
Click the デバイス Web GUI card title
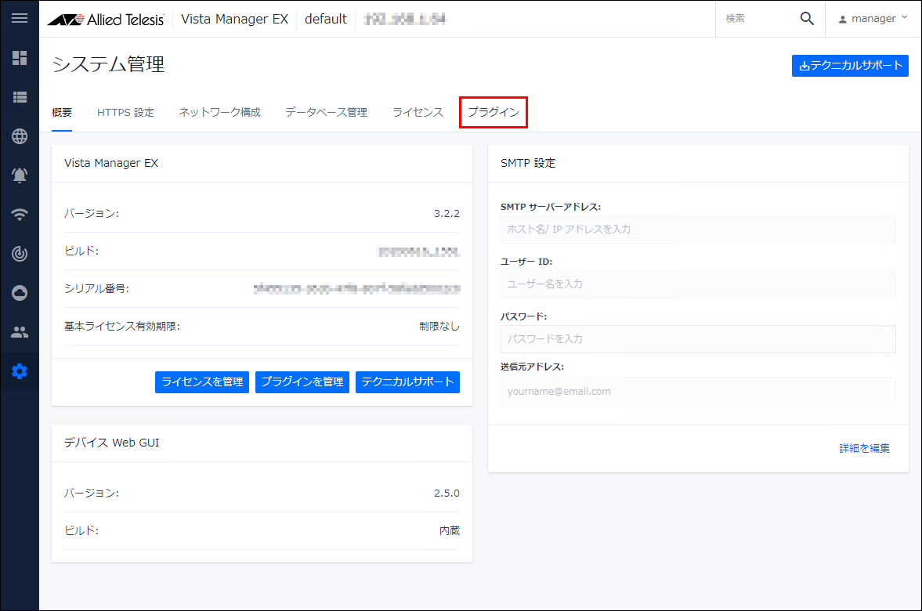click(x=112, y=443)
